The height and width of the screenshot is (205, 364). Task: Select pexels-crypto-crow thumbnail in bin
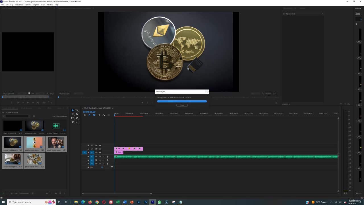click(56, 143)
